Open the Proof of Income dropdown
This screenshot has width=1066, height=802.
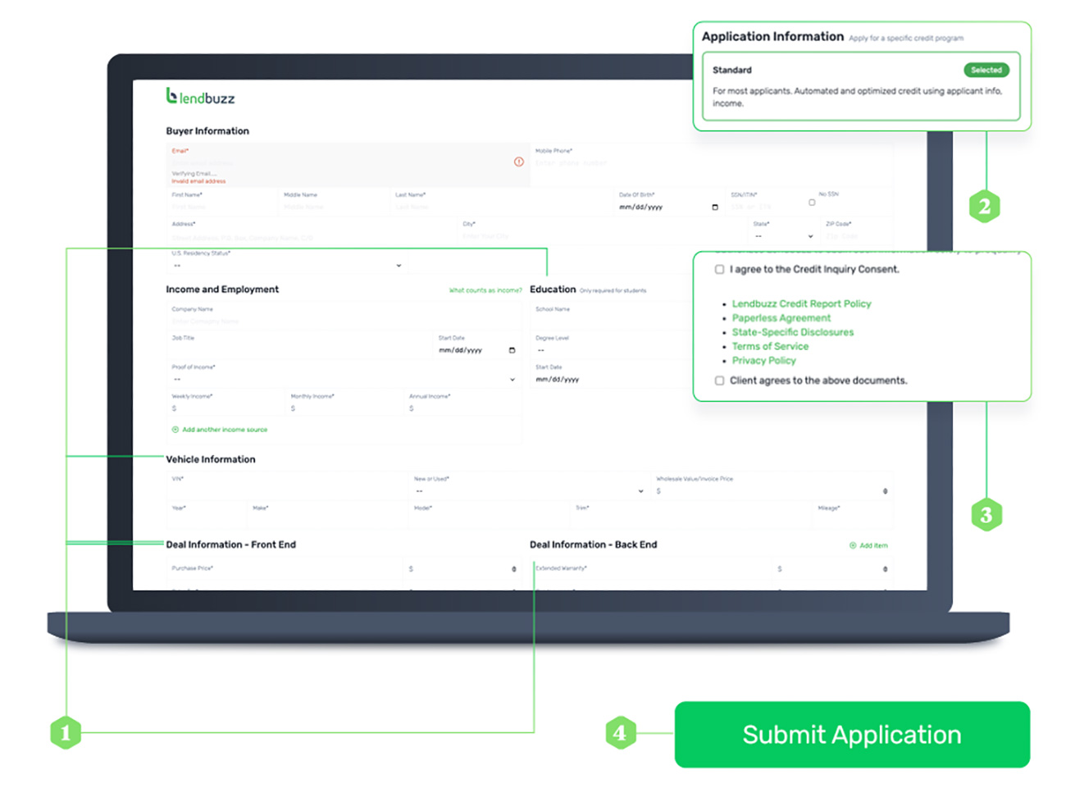tap(512, 380)
